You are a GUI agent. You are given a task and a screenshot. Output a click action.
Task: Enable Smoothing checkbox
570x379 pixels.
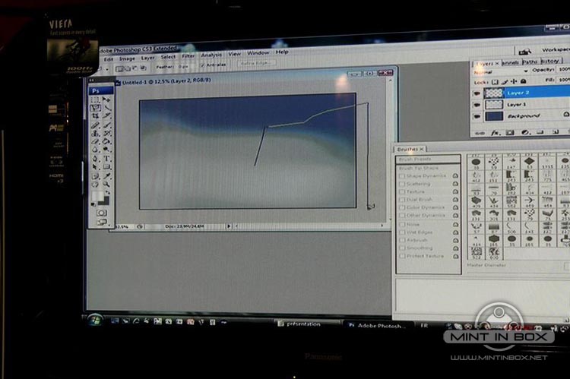[x=402, y=248]
